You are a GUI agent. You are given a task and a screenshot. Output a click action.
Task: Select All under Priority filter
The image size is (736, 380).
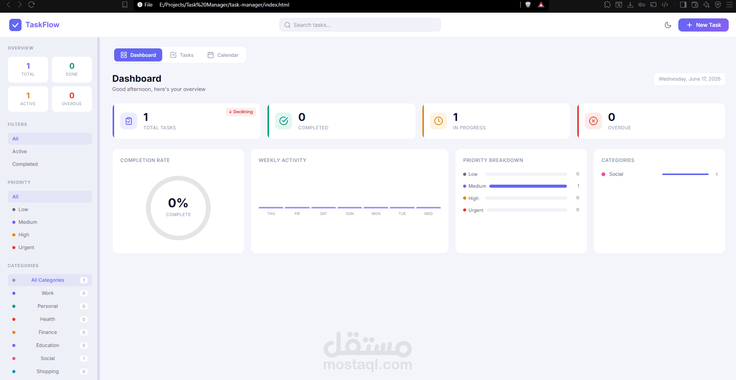pos(50,197)
